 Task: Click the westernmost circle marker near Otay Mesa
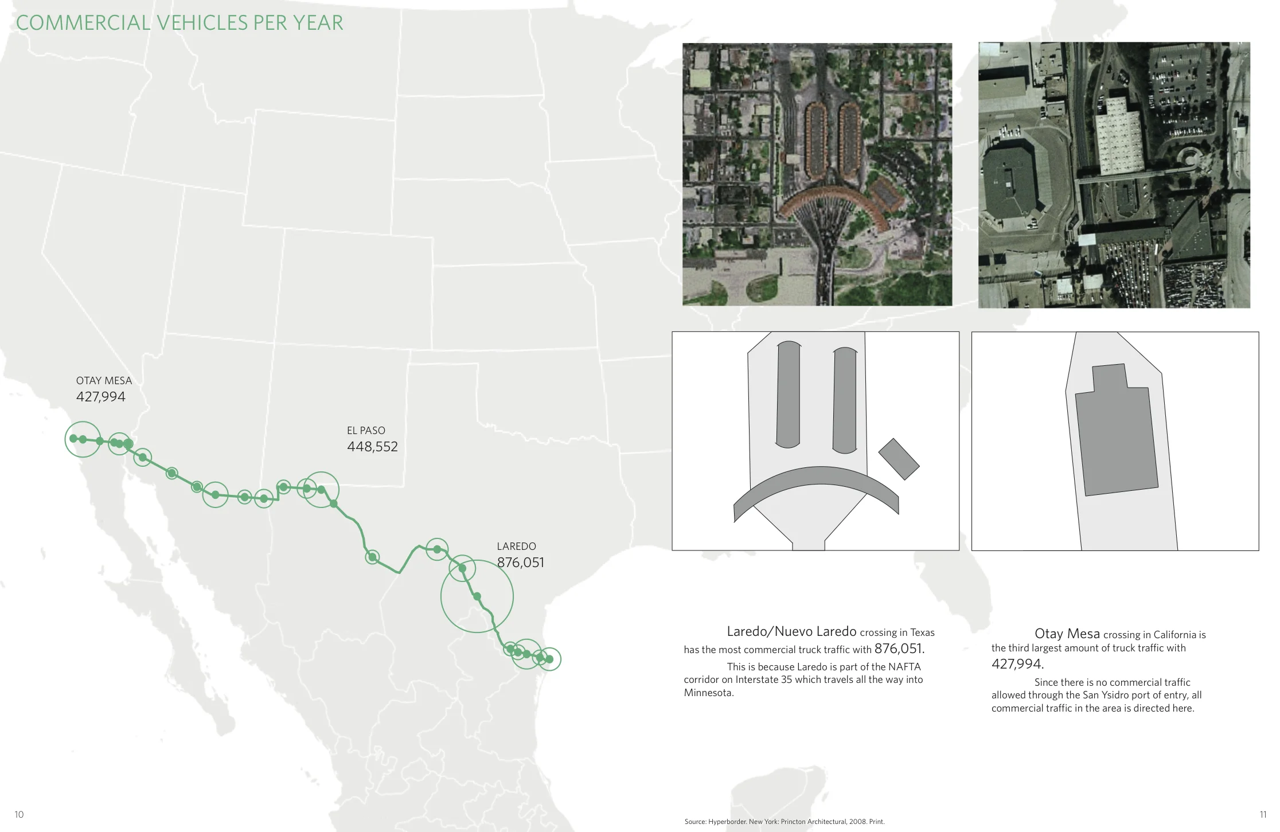pos(83,439)
